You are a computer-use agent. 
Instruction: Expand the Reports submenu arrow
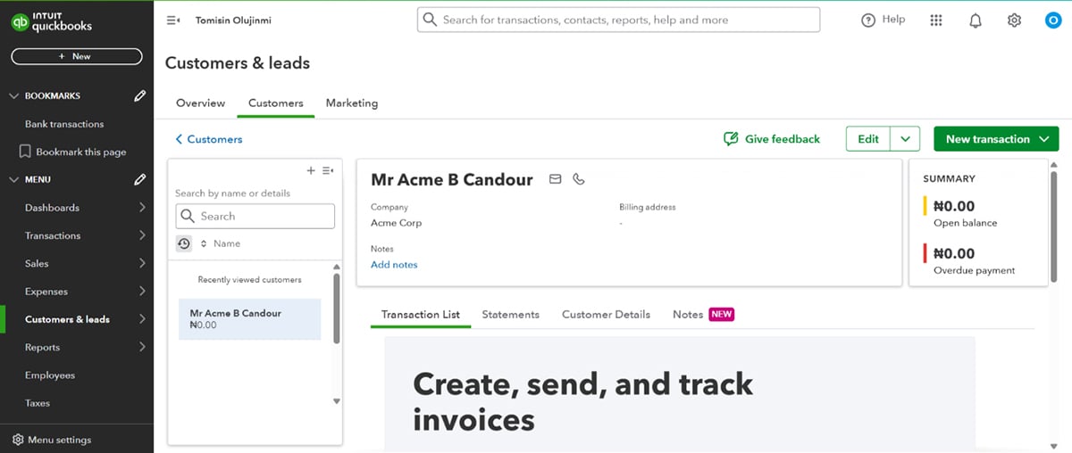click(142, 347)
